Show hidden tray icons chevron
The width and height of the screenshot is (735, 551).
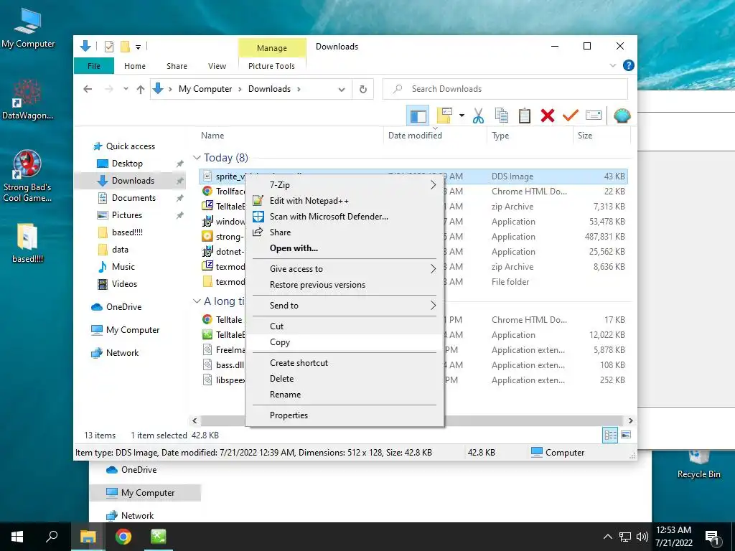pyautogui.click(x=607, y=537)
